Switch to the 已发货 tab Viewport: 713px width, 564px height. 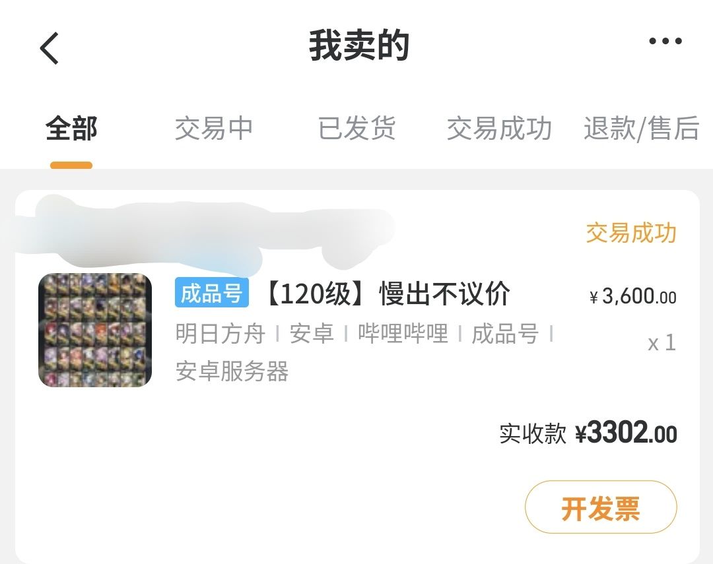pyautogui.click(x=356, y=128)
